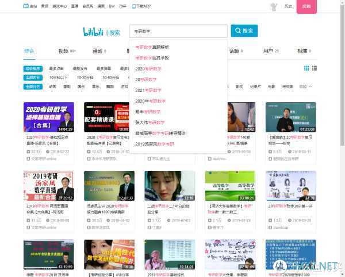345x277 pixels.
Task: Open BW in top navigation
Action: [112, 6]
